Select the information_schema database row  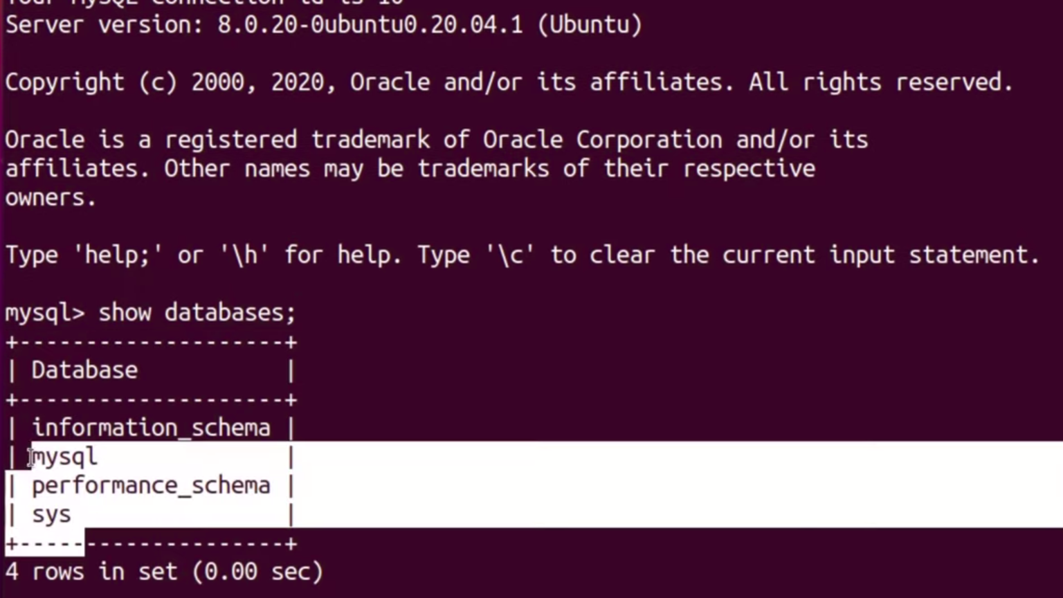(151, 428)
